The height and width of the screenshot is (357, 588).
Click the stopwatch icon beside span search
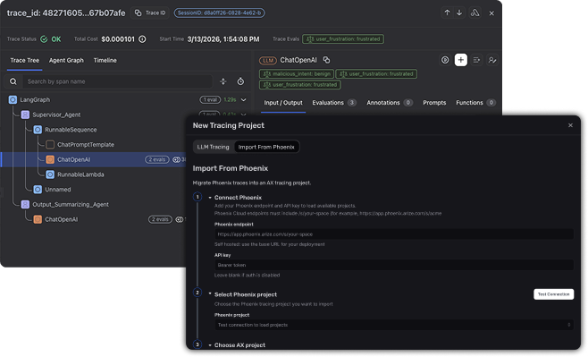[240, 81]
